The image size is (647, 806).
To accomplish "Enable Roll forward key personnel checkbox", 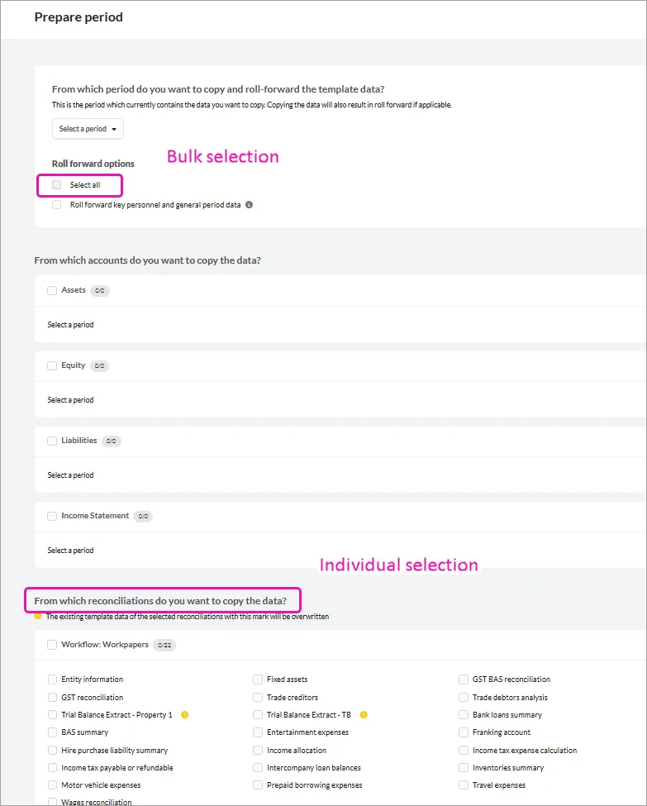I will (x=56, y=204).
